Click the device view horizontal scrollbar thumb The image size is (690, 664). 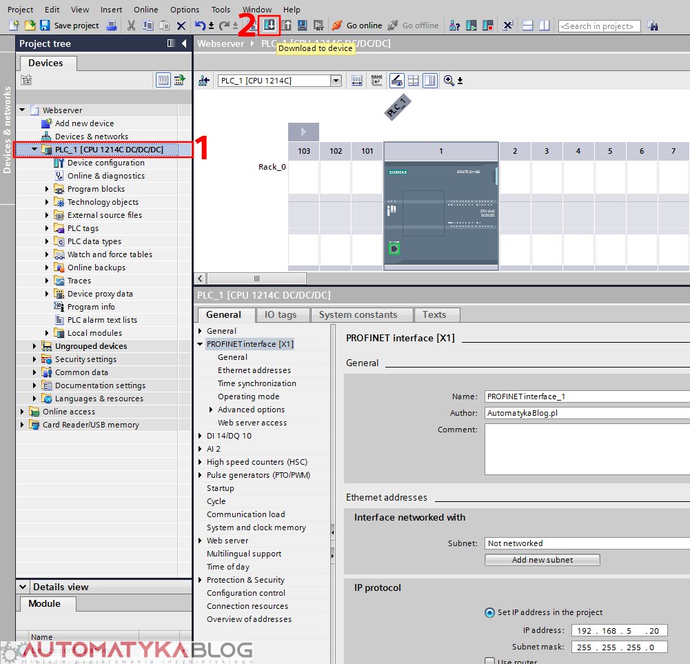click(x=256, y=279)
